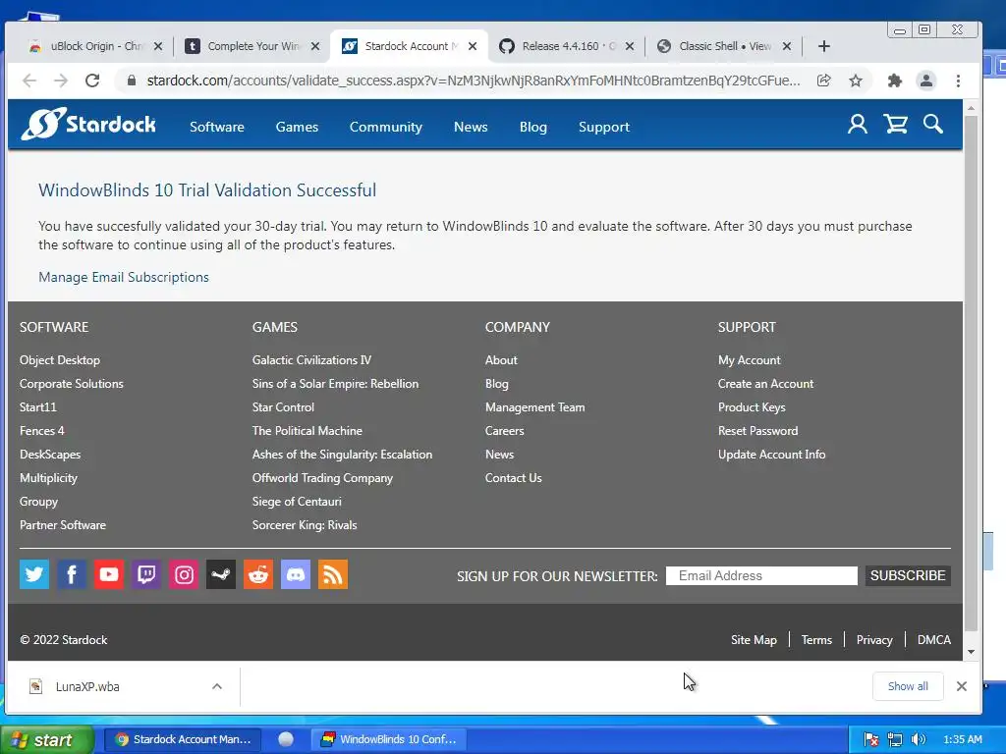This screenshot has height=754, width=1006.
Task: Open the LunaXP.wba downloaded file
Action: (87, 686)
